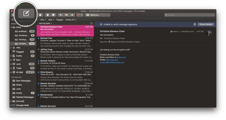Viewport: 226px width, 120px height.
Task: Open the @christyxcore Twitter link
Action: 112,60
